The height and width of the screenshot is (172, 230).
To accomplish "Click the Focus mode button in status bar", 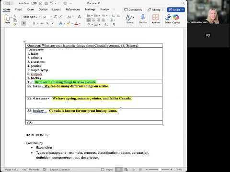I will pos(107,170).
